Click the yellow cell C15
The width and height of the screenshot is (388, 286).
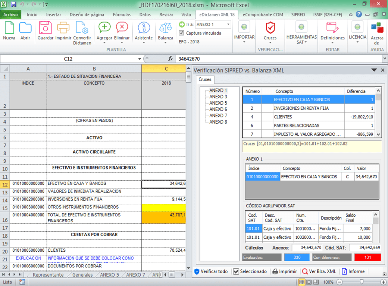163,207
